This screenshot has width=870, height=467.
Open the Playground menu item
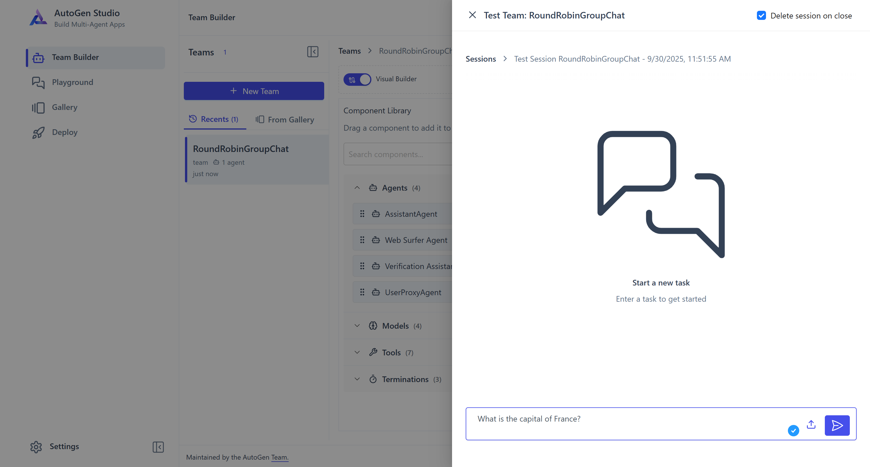click(72, 82)
